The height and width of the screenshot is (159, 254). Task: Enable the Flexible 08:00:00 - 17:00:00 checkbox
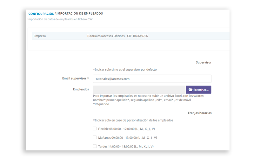[95, 129]
